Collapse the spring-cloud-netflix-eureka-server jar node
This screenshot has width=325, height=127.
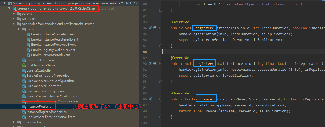[x=9, y=9]
